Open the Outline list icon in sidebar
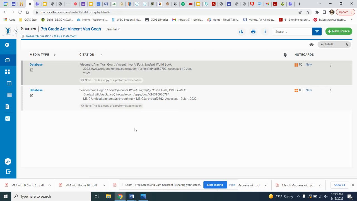Viewport: 357px width, 201px height. [9, 95]
